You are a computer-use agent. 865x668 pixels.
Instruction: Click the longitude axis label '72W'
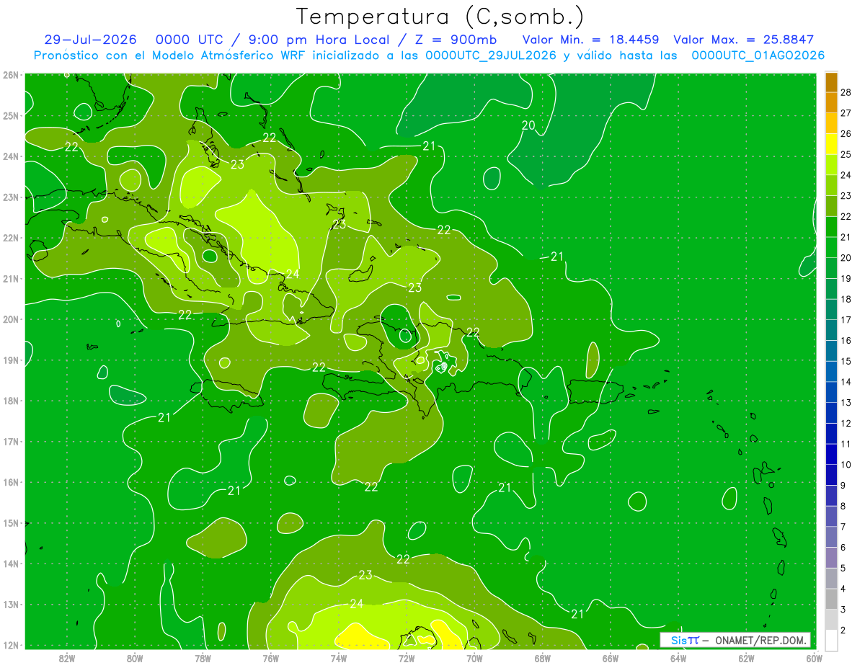pos(407,658)
